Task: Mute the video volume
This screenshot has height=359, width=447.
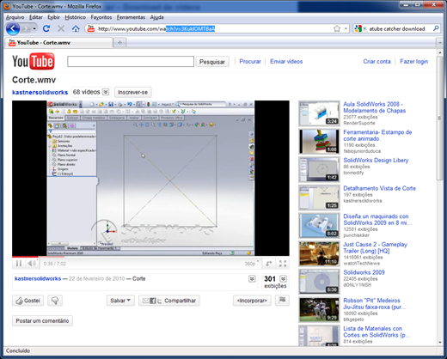Action: 32,263
